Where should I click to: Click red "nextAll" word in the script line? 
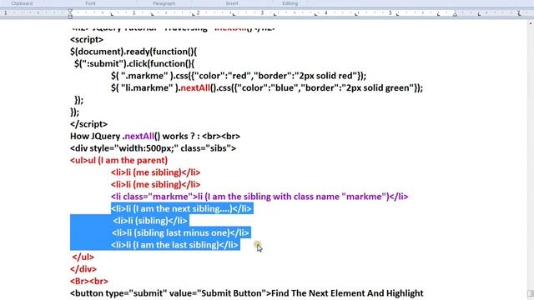[x=195, y=87]
